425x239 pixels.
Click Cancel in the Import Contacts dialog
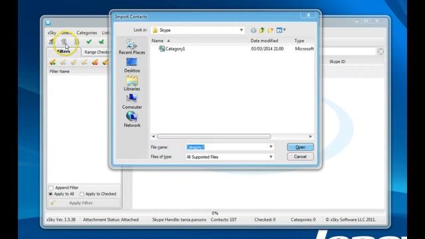click(300, 157)
